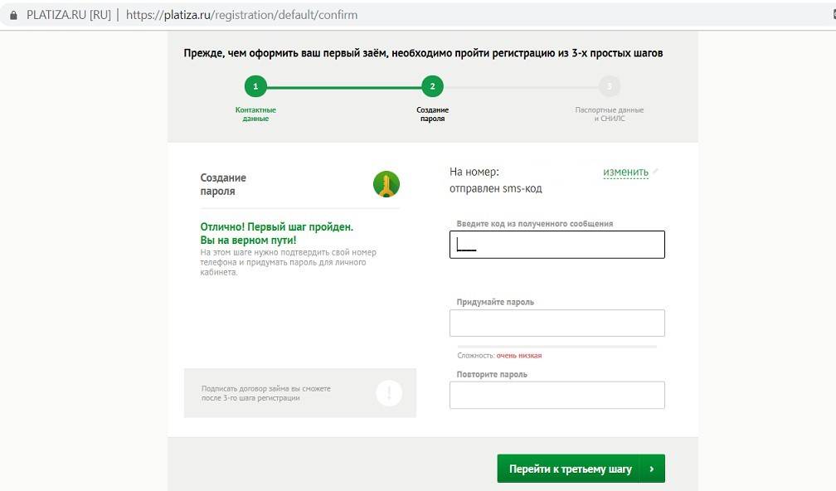836x491 pixels.
Task: Click the greyed-out step 3 circle
Action: pyautogui.click(x=610, y=86)
